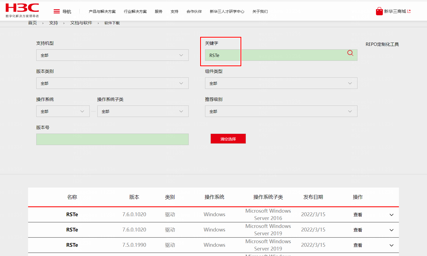Image resolution: width=427 pixels, height=256 pixels.
Task: Click 操作系统 column header in table
Action: click(214, 197)
